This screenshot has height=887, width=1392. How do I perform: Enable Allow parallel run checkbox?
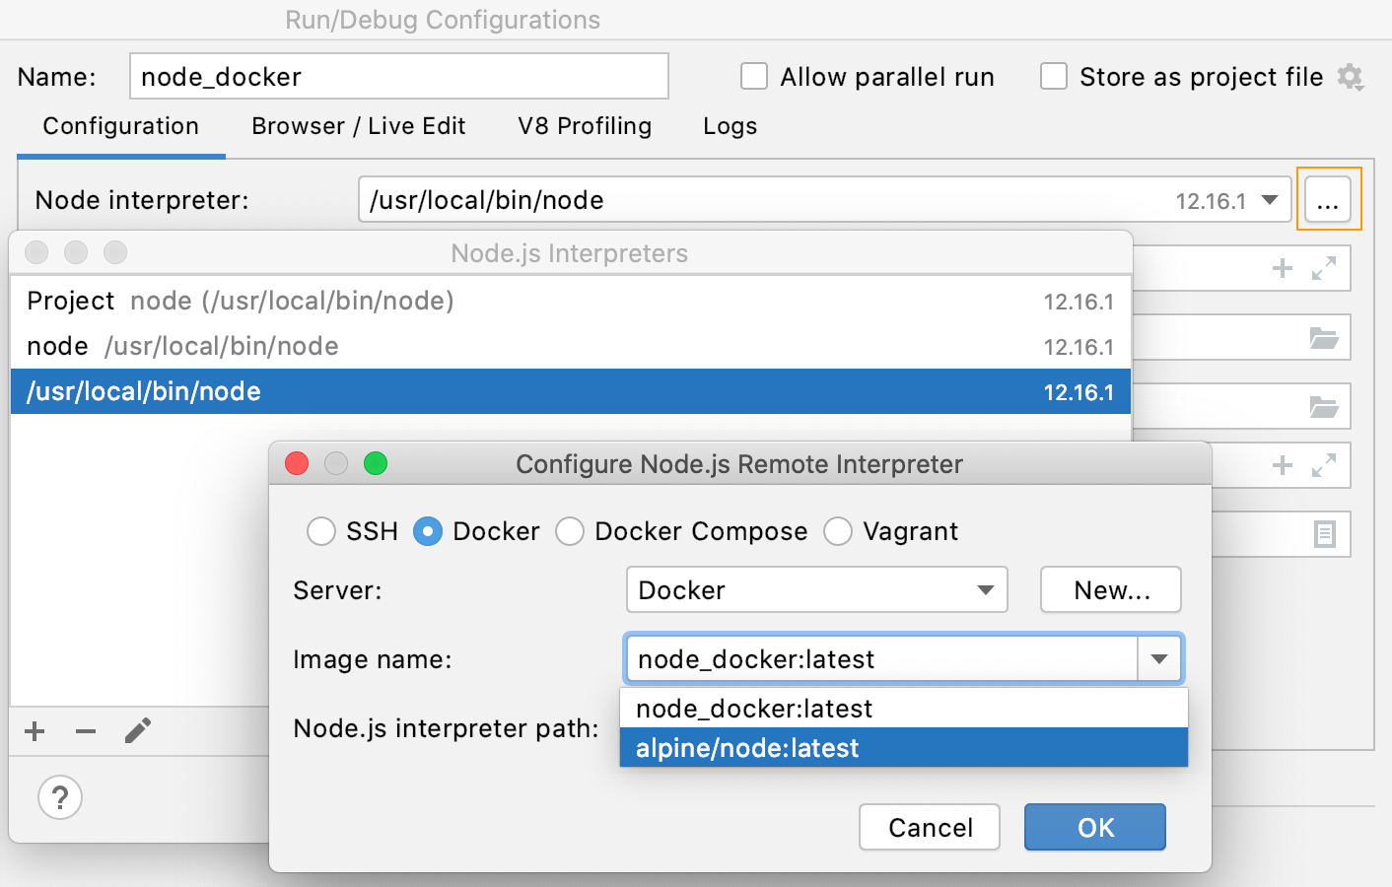tap(754, 76)
